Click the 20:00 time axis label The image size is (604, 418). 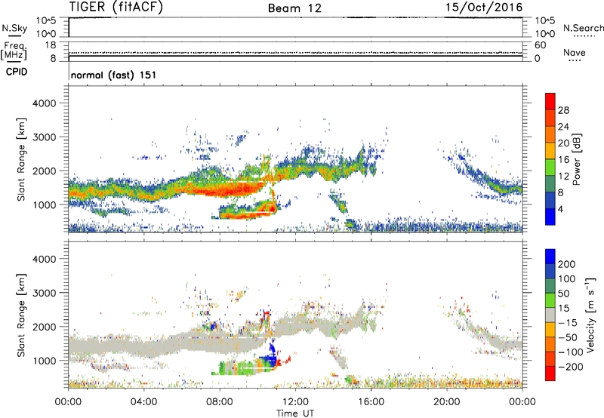tap(447, 402)
